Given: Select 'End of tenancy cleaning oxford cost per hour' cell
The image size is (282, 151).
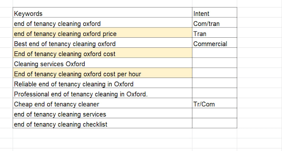Looking at the screenshot, I should click(x=102, y=73).
